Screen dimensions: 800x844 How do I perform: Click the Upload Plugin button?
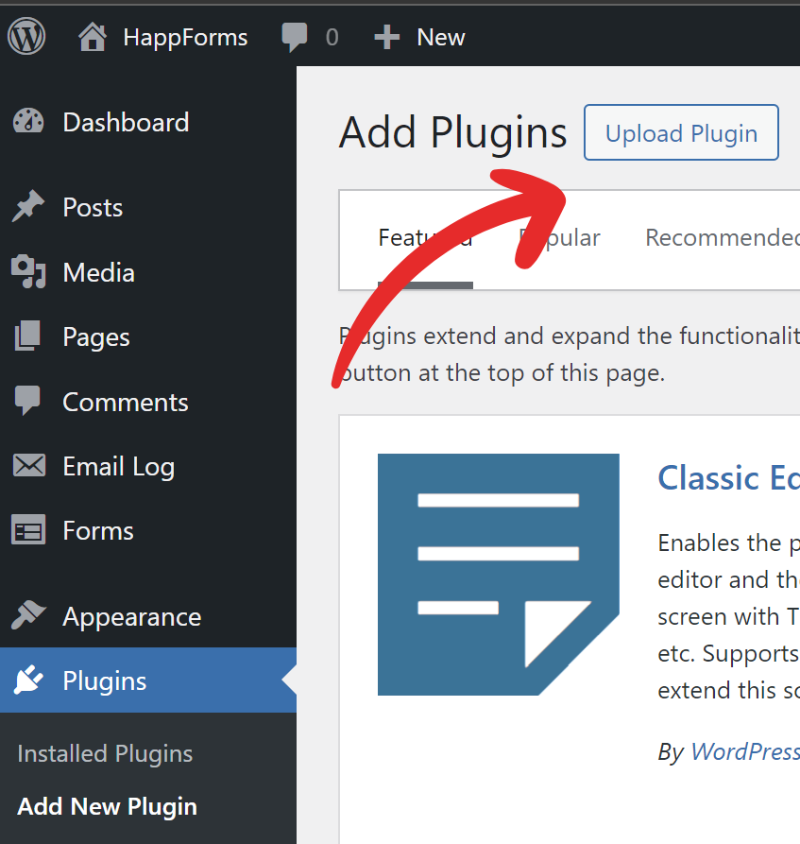point(681,132)
